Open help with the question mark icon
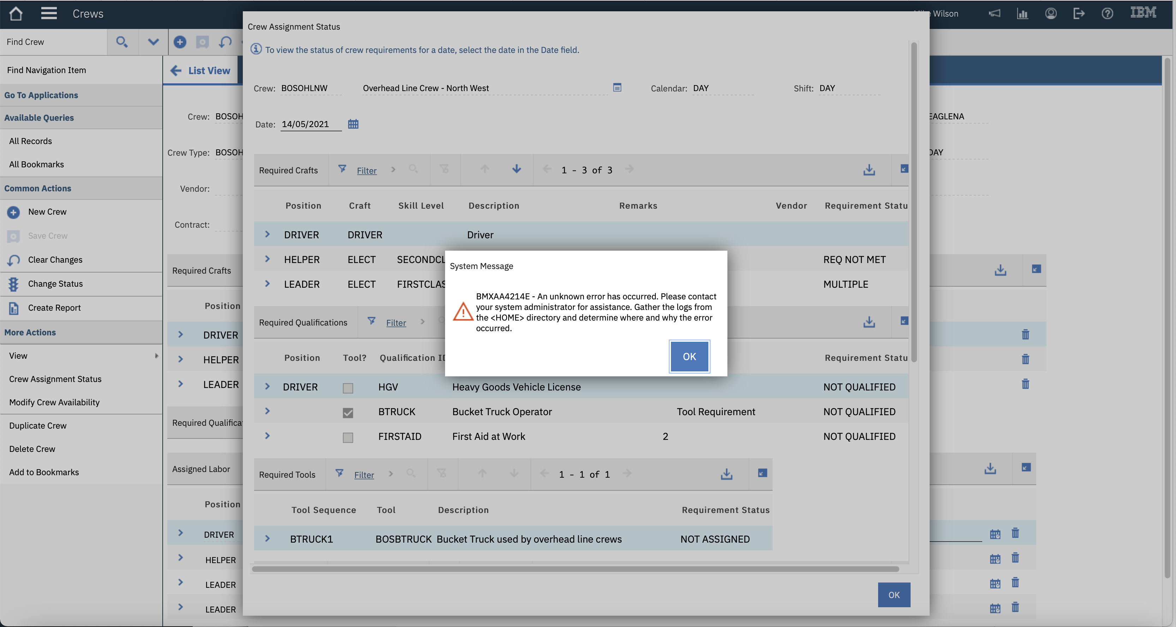1176x627 pixels. tap(1107, 14)
